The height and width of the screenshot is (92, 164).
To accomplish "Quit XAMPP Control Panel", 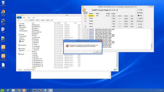I will pos(140,27).
